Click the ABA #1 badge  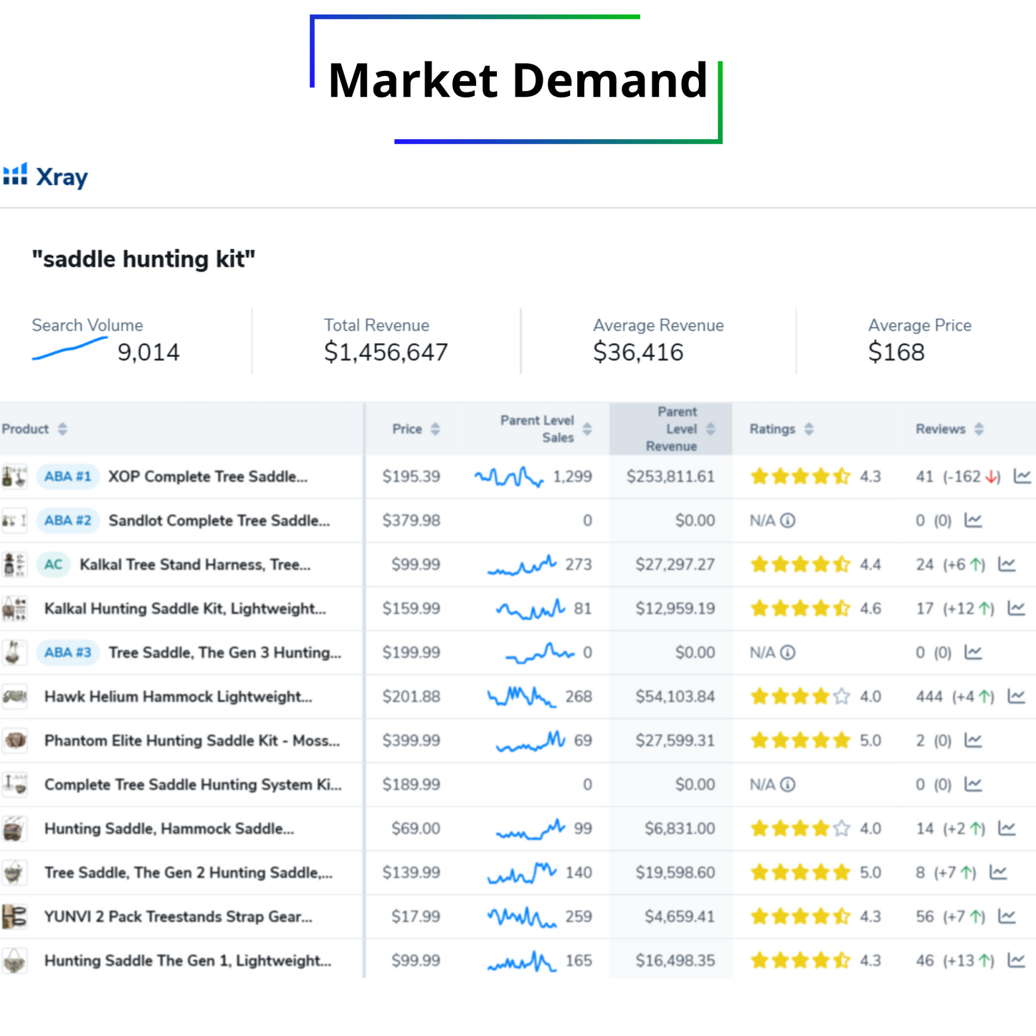coord(67,476)
